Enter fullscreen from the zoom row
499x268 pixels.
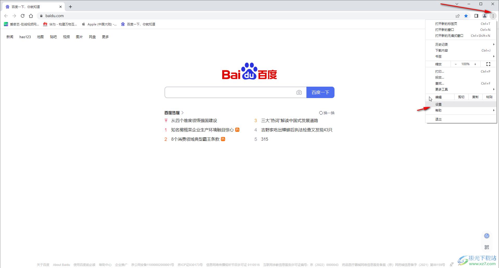488,64
